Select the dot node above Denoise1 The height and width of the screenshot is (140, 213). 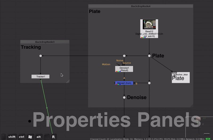[x=124, y=56]
